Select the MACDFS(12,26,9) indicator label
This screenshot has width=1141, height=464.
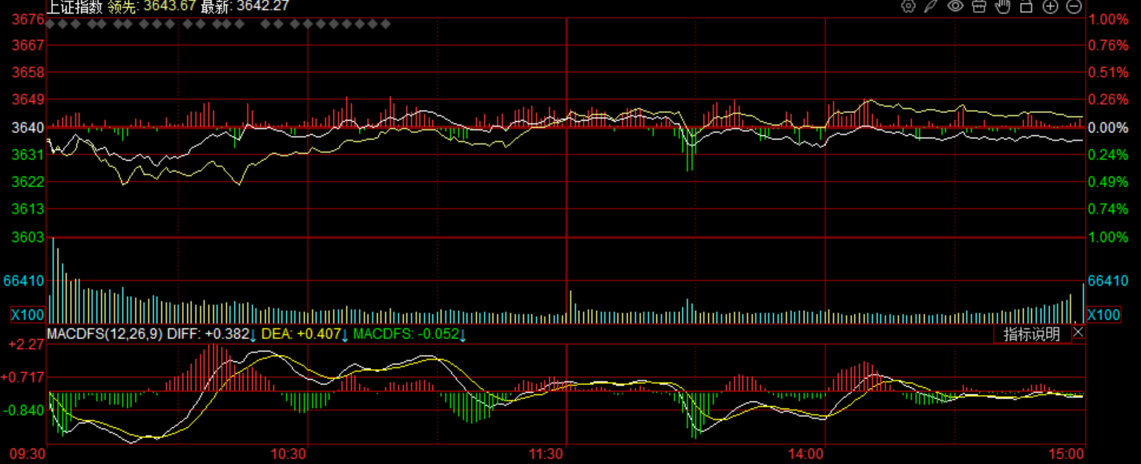(x=105, y=334)
